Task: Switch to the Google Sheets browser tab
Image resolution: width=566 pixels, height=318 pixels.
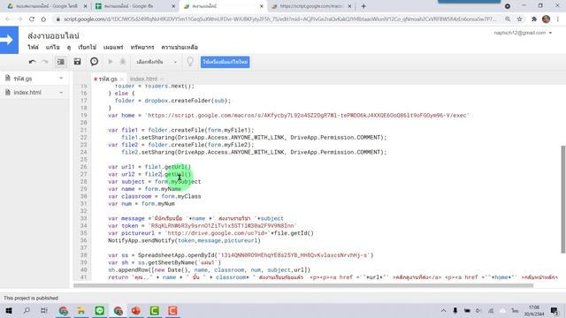Action: 134,6
